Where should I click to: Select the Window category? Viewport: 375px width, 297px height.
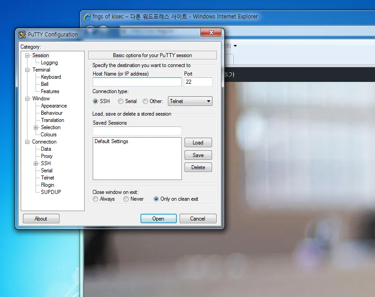tap(41, 99)
